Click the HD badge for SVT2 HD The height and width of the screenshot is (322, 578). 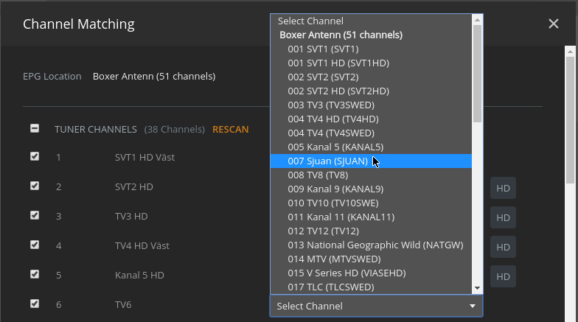pyautogui.click(x=503, y=188)
